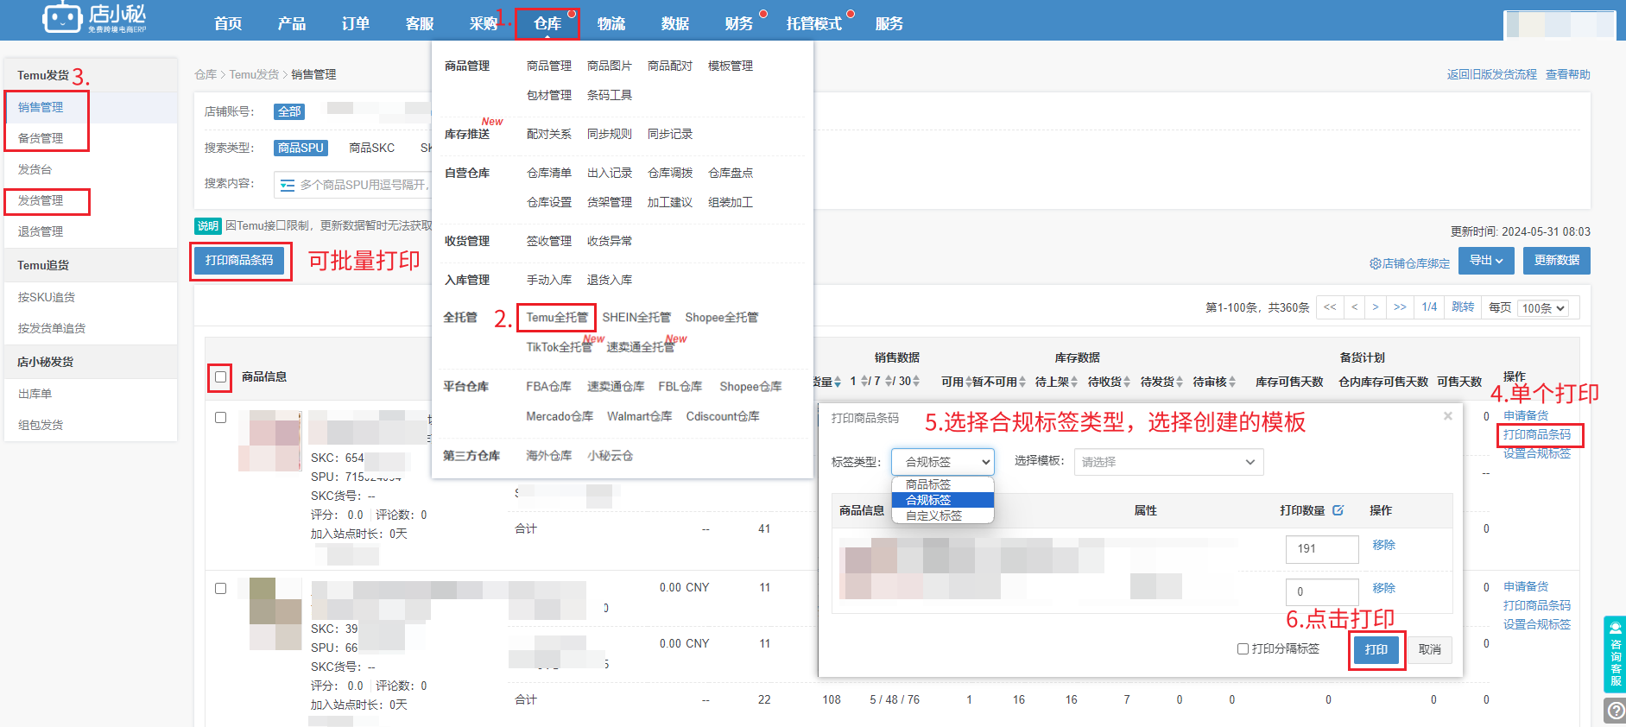Image resolution: width=1626 pixels, height=727 pixels.
Task: Click the 店铺仓库绑定 gear setting
Action: [1410, 263]
